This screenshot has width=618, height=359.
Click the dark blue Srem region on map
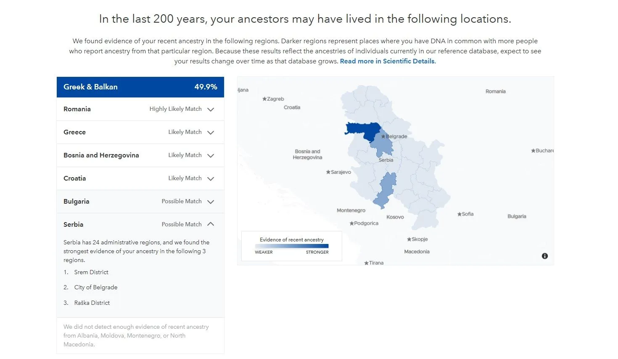tap(362, 129)
